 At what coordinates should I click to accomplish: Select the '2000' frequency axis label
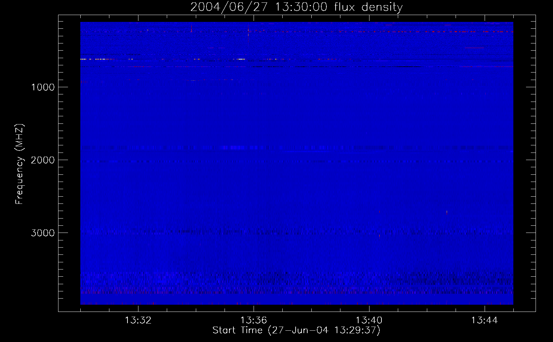43,160
